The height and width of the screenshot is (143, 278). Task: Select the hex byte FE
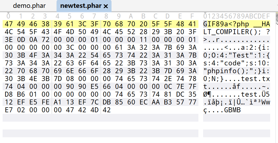point(46,102)
